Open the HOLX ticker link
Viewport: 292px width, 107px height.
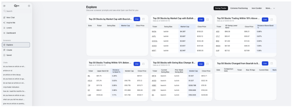90,81
